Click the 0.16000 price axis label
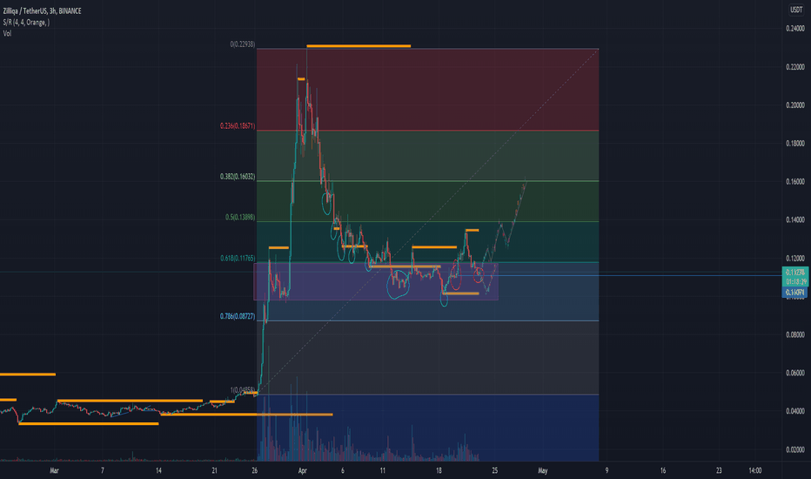The width and height of the screenshot is (811, 479). click(795, 182)
